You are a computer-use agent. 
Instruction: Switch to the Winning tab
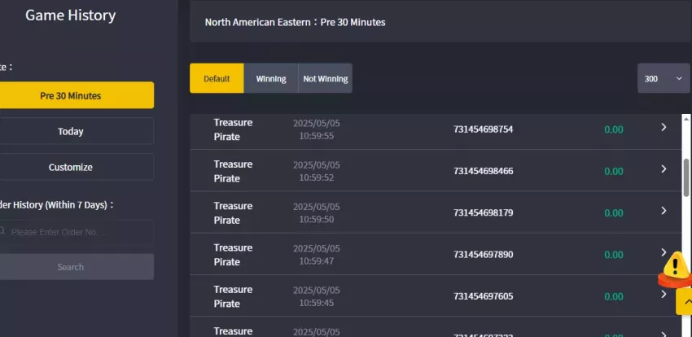(x=271, y=78)
